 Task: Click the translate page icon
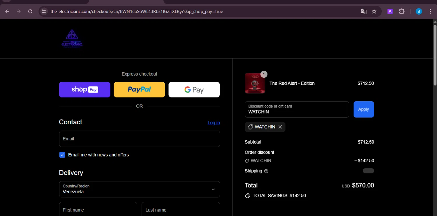coord(364,11)
